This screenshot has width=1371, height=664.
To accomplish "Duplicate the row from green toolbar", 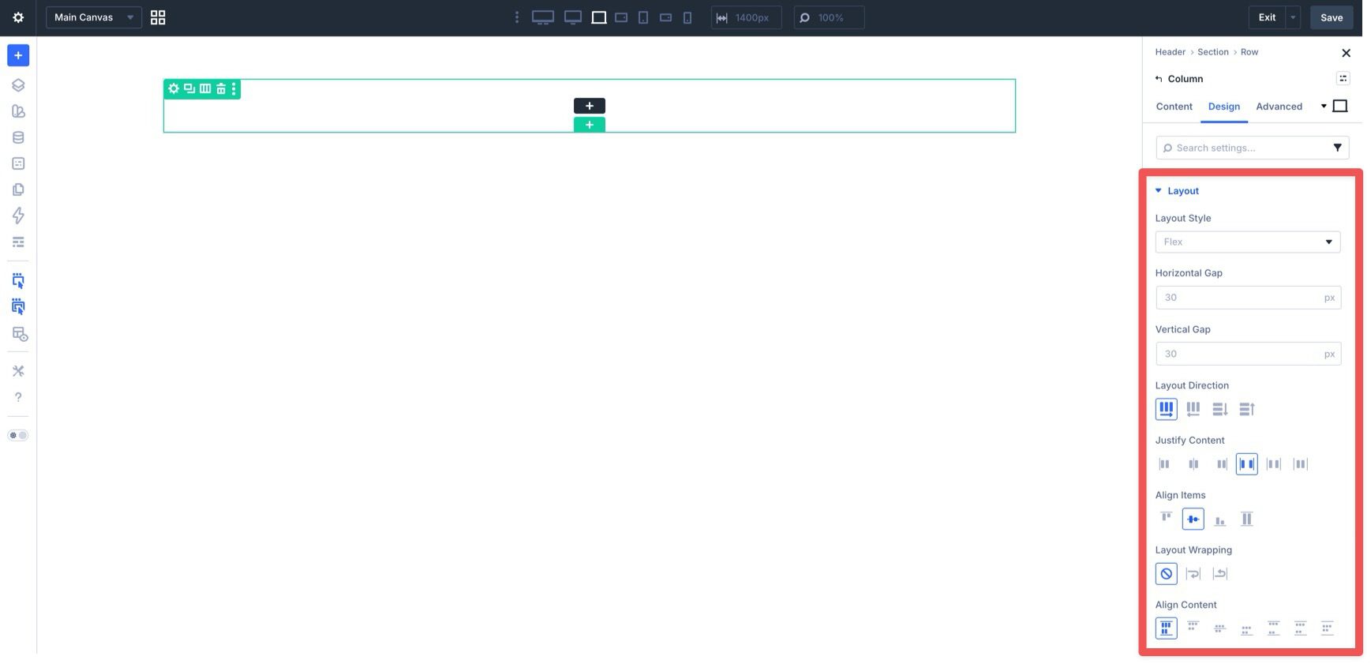I will 189,88.
